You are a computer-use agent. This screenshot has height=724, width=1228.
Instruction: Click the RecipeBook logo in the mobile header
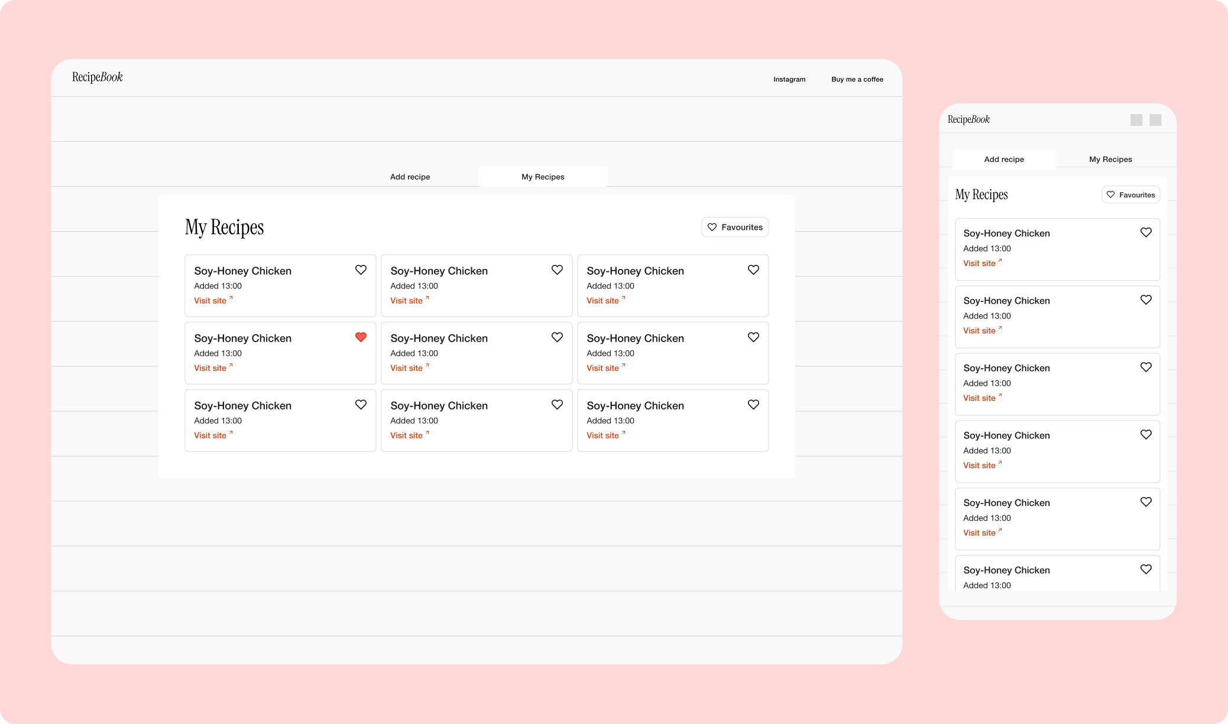968,119
